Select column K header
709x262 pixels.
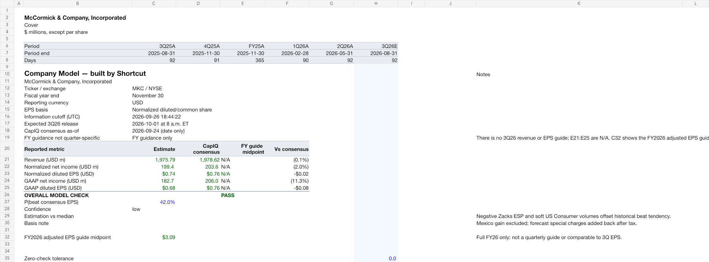578,3
